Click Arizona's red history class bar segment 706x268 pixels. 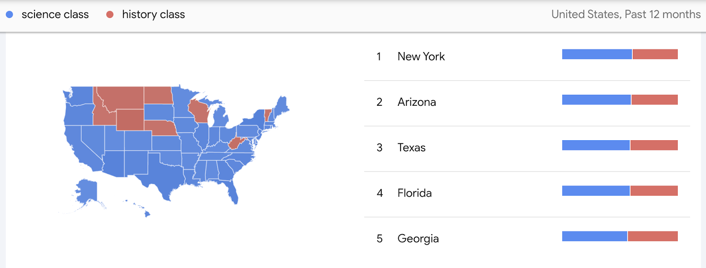[654, 100]
